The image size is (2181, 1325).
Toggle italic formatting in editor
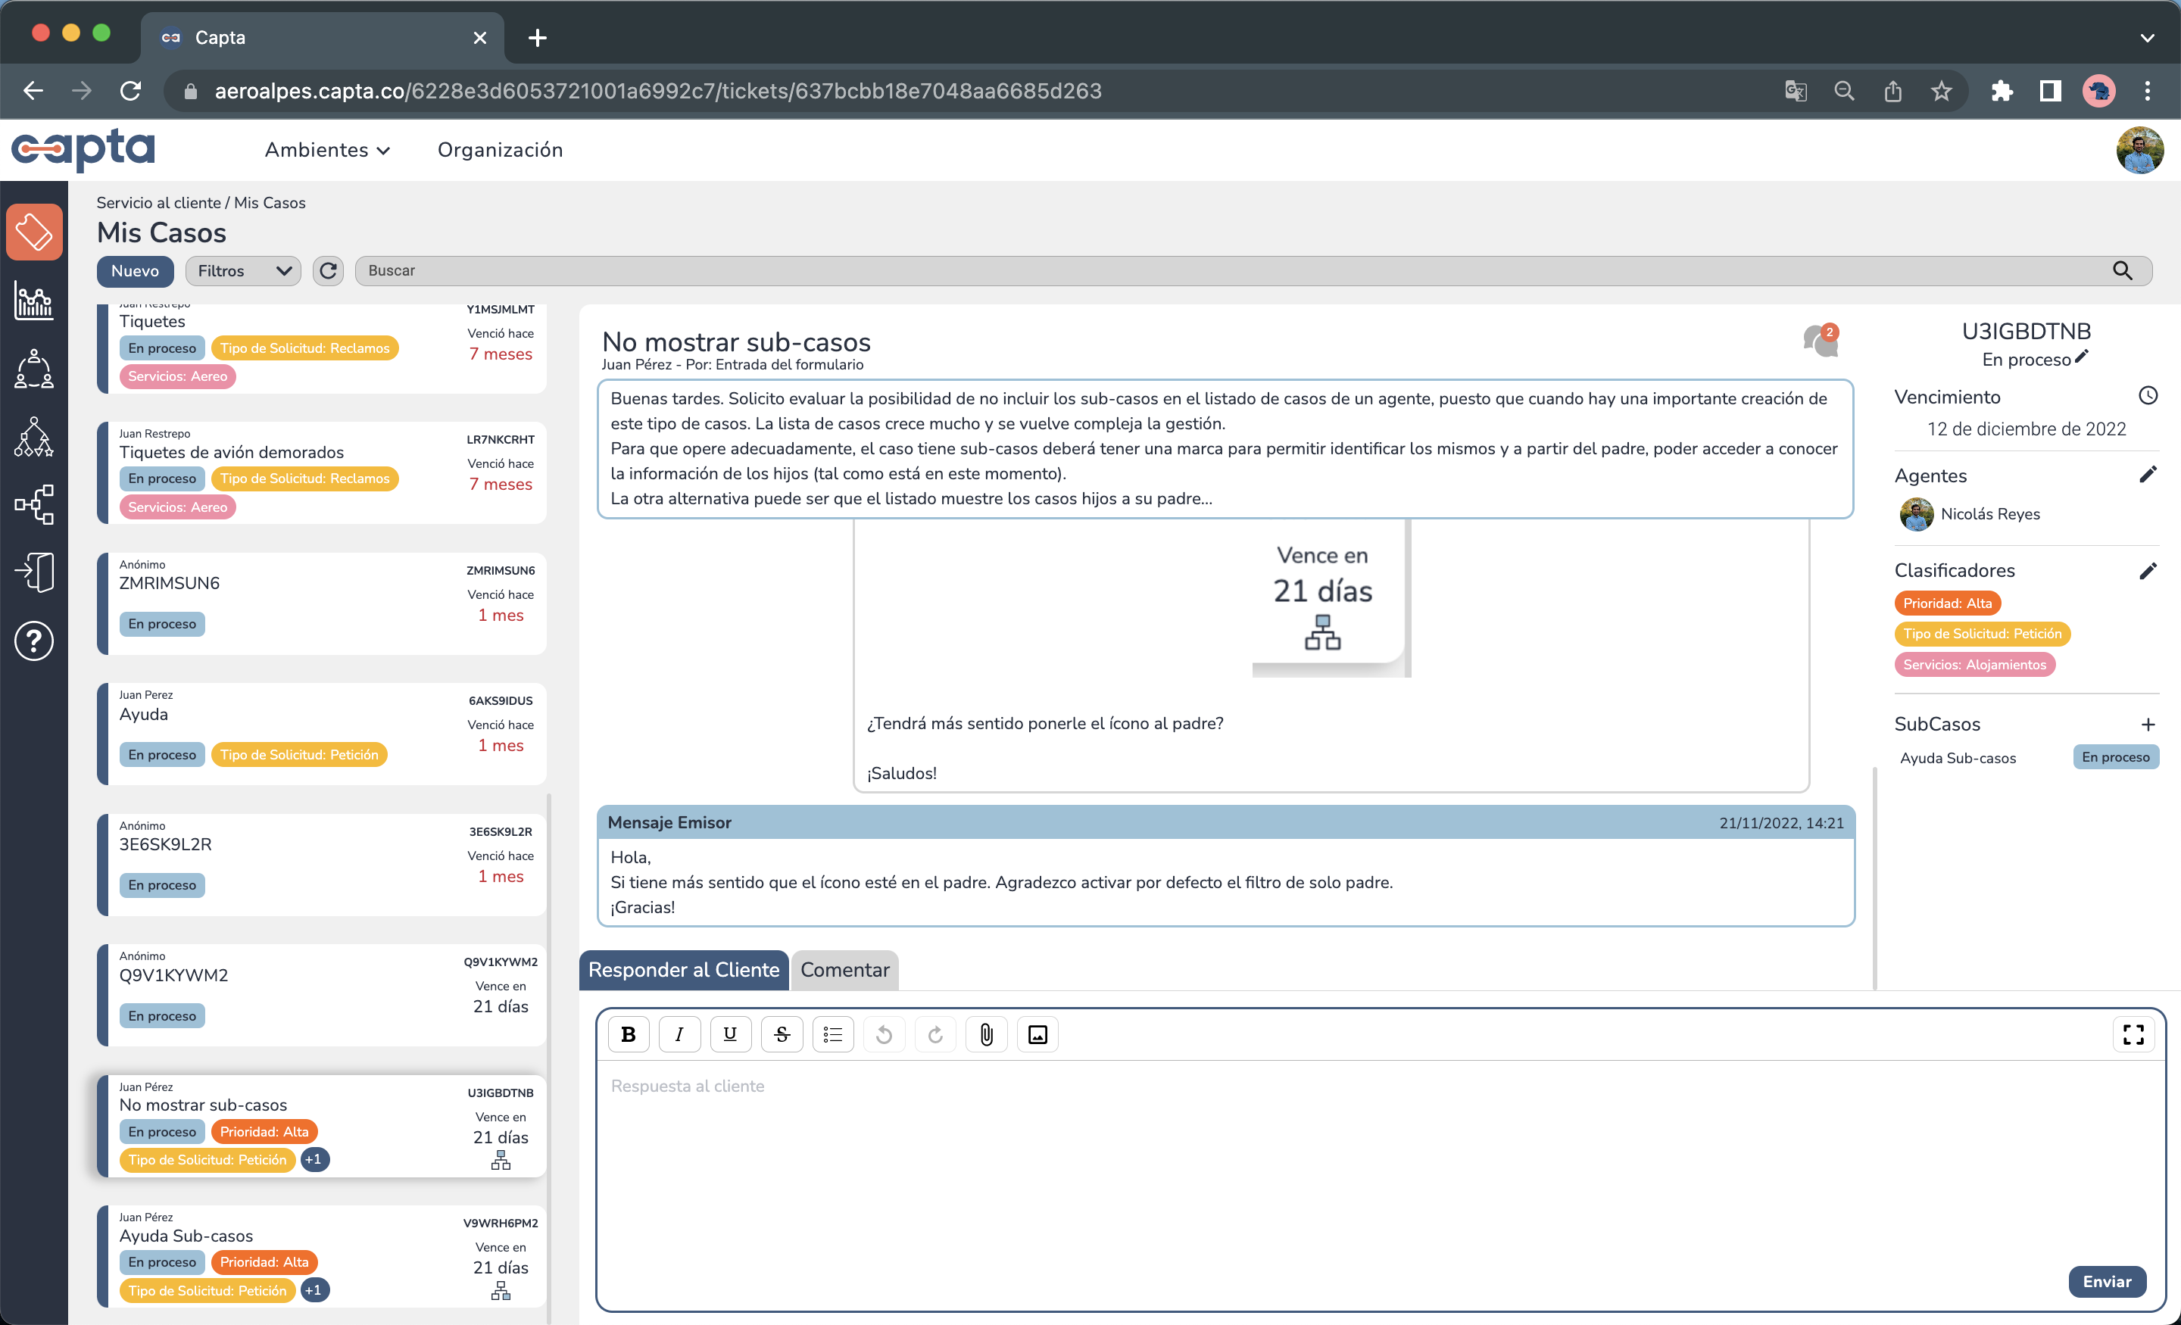pyautogui.click(x=679, y=1033)
